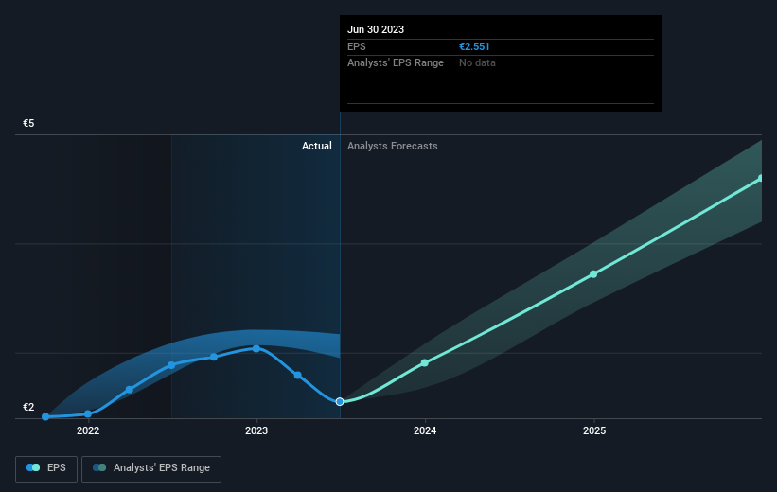This screenshot has height=492, width=777.
Task: Click the 2023 x-axis label
Action: tap(256, 430)
